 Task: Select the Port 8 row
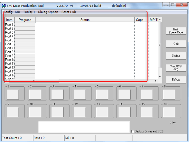click(81, 52)
